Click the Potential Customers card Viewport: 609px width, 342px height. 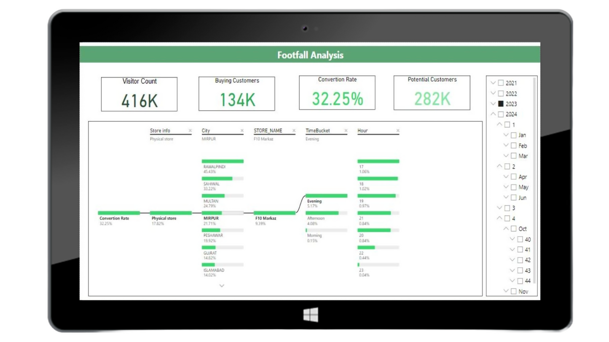[x=432, y=93]
